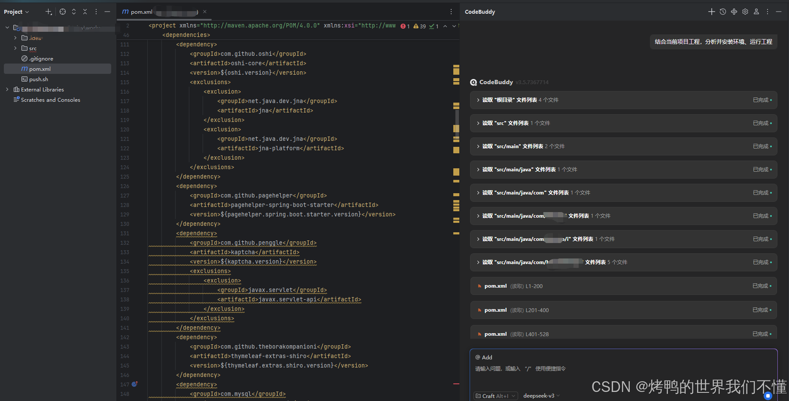Collapse all in the Project panel

click(85, 12)
